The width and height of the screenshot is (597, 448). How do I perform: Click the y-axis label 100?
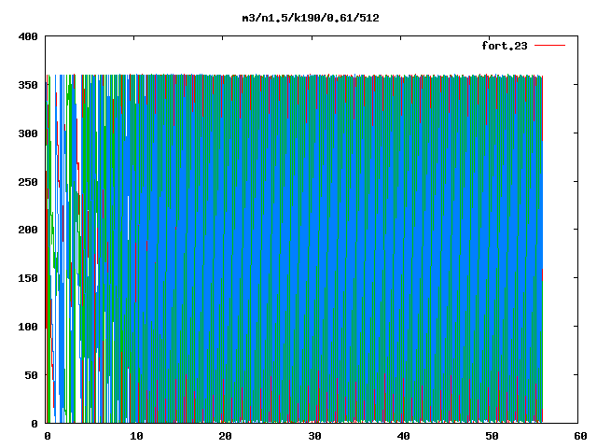[28, 327]
